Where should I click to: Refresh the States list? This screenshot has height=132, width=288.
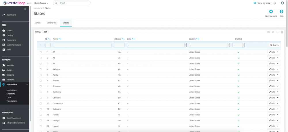pos(273,32)
